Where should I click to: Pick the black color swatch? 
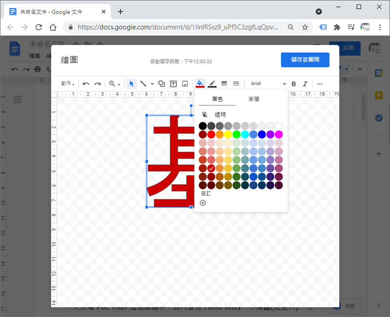[203, 126]
